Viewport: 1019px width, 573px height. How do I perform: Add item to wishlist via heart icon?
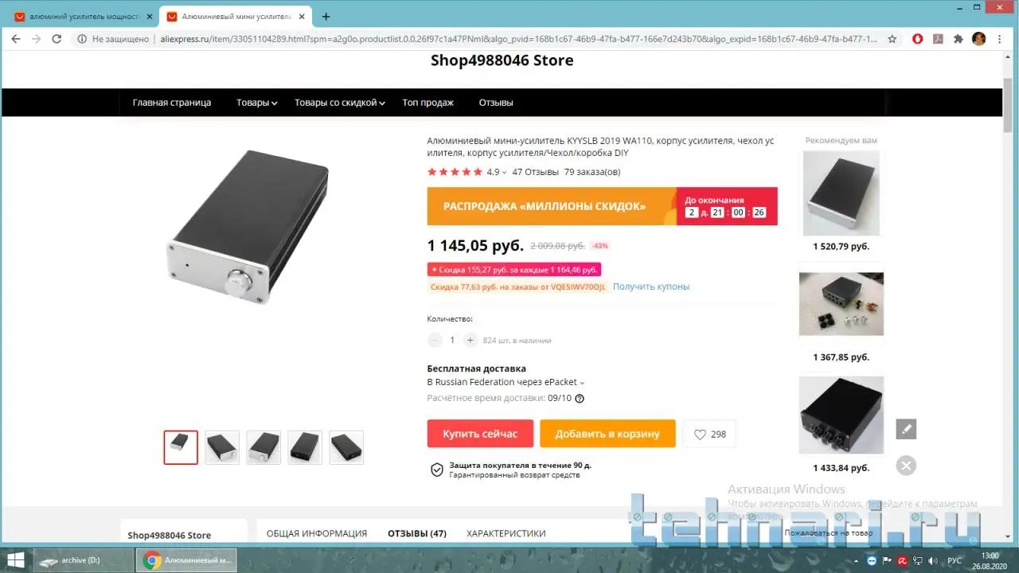coord(709,435)
